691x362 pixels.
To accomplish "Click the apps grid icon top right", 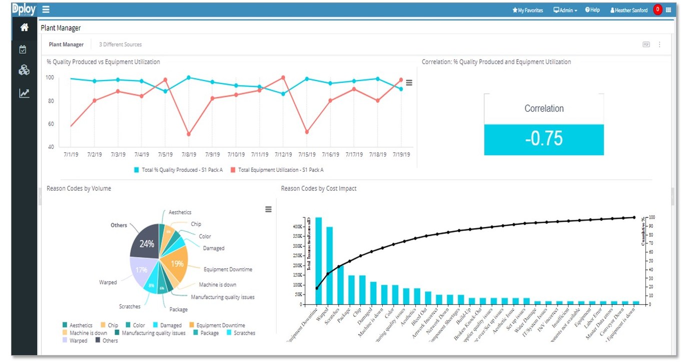I will click(668, 9).
